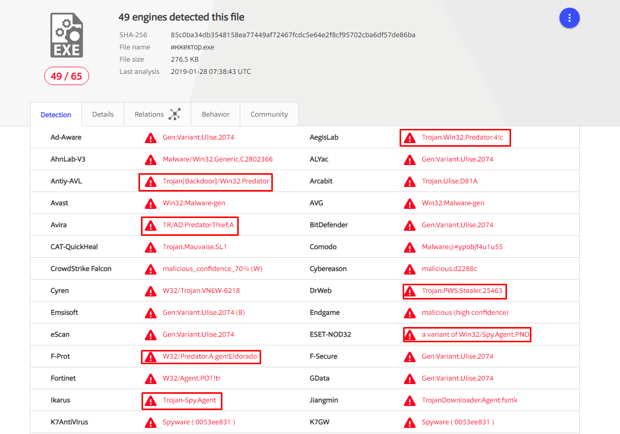The height and width of the screenshot is (434, 620).
Task: Click the warning icon for Ad-Aware
Action: click(150, 138)
